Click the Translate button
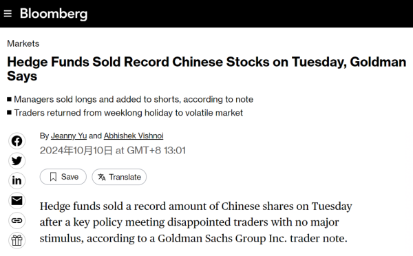Image resolution: width=413 pixels, height=256 pixels. 119,177
